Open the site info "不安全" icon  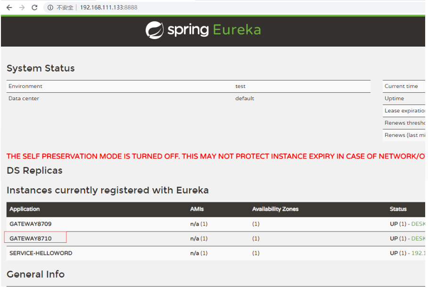50,8
